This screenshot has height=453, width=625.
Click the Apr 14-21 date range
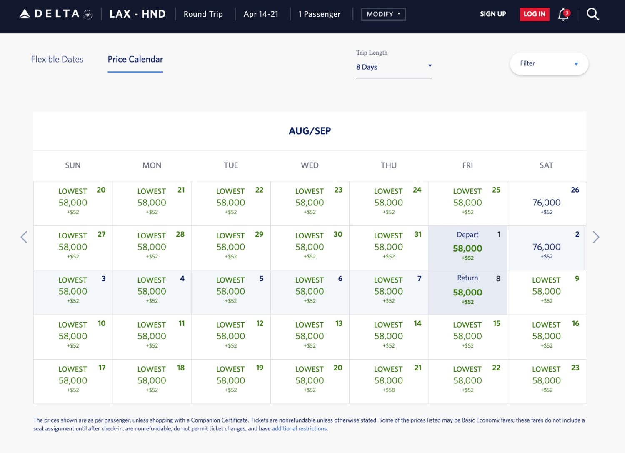(261, 14)
